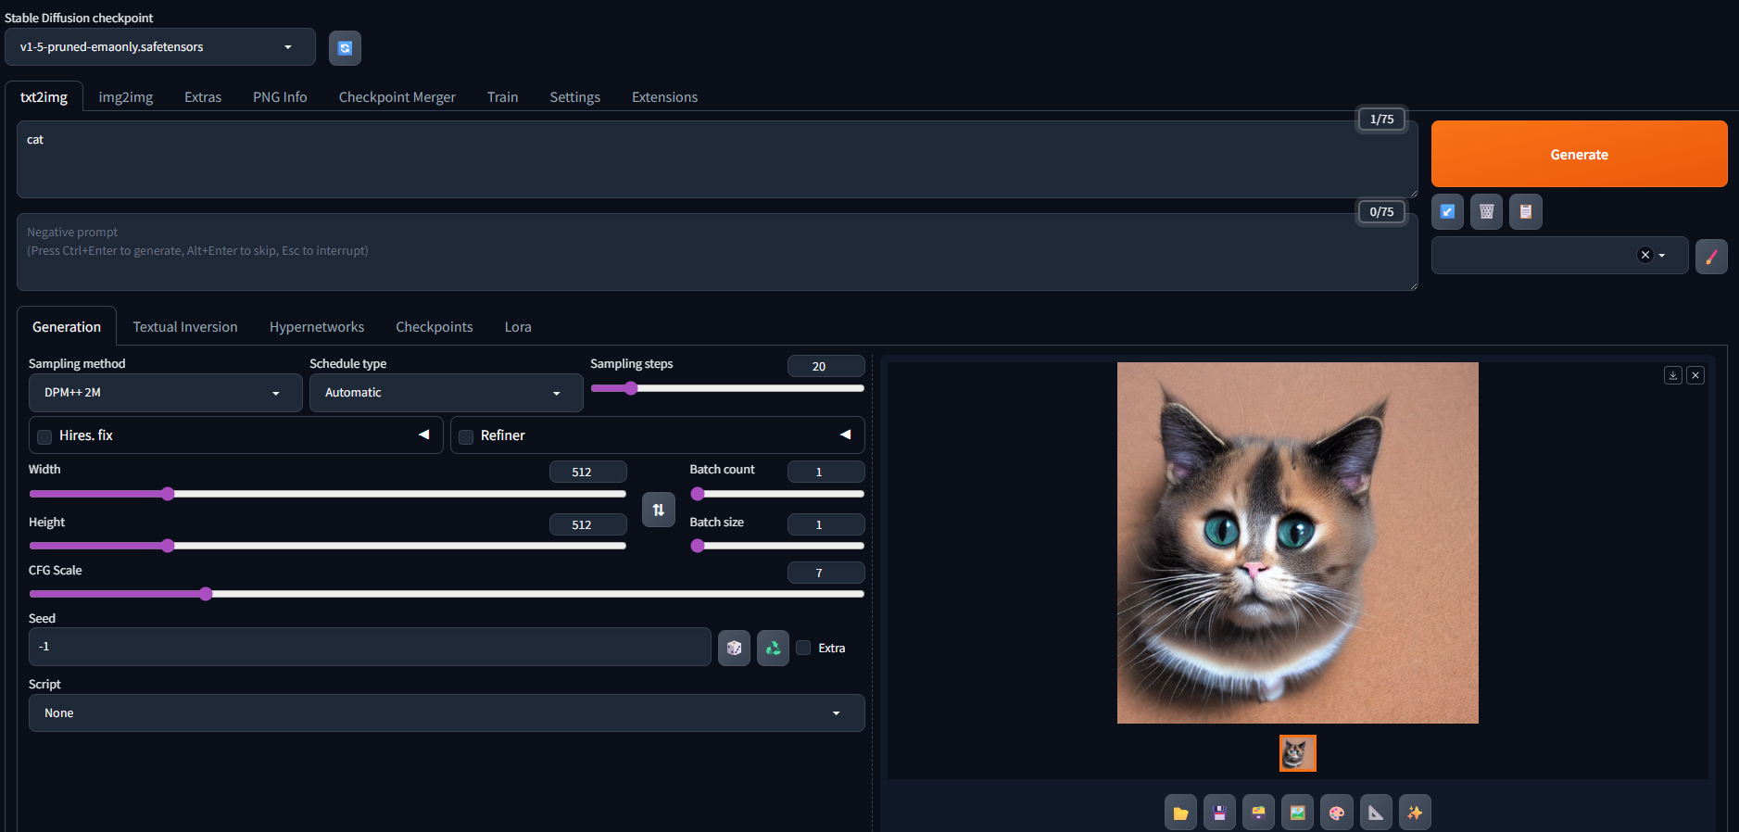
Task: Enable the Hires. fix checkbox
Action: (44, 436)
